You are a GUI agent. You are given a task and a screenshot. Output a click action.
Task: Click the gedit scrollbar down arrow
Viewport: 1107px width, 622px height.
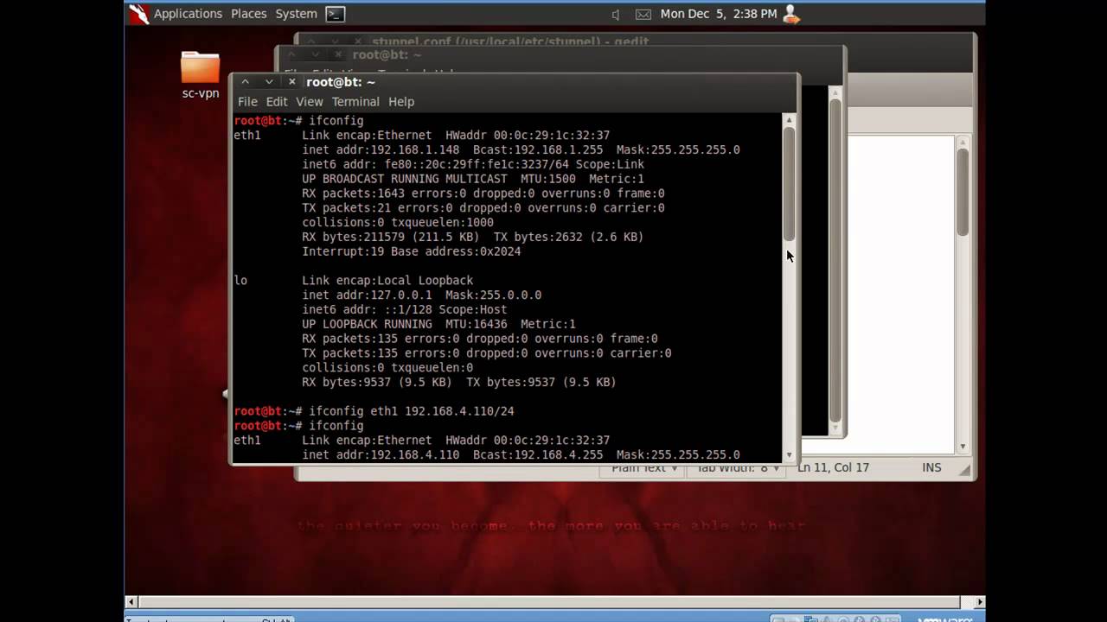click(x=963, y=447)
